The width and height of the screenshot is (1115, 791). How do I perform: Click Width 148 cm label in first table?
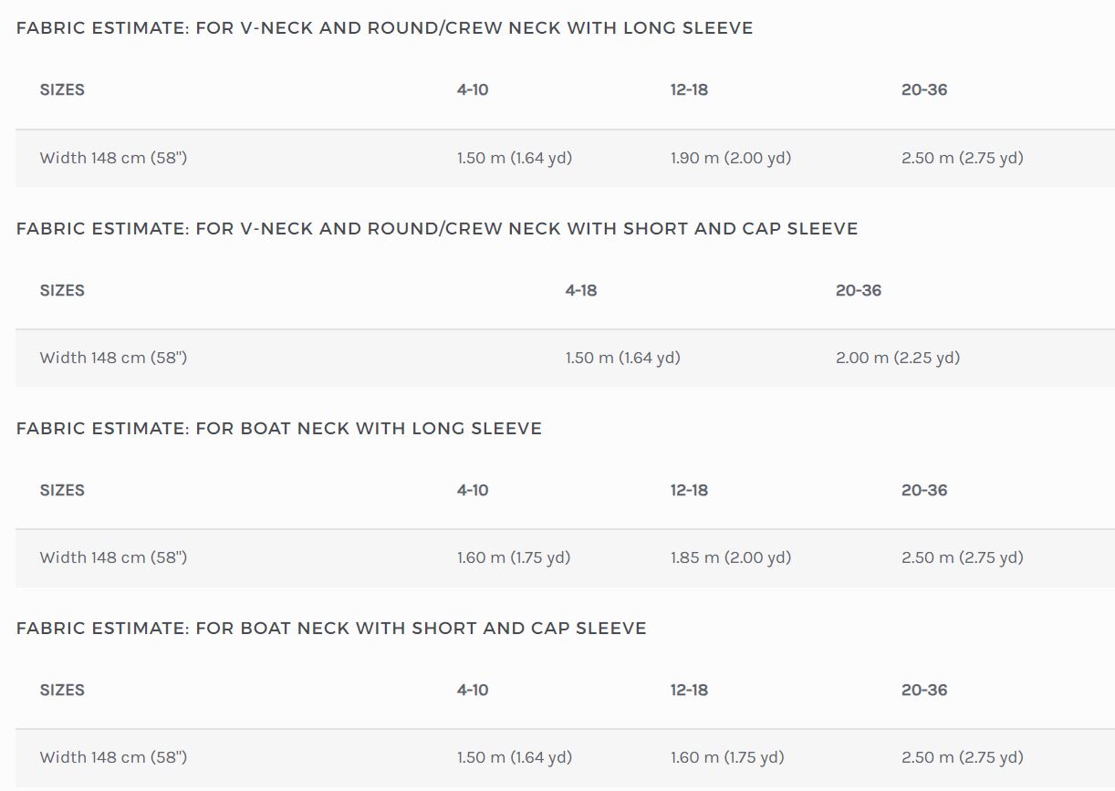click(113, 158)
